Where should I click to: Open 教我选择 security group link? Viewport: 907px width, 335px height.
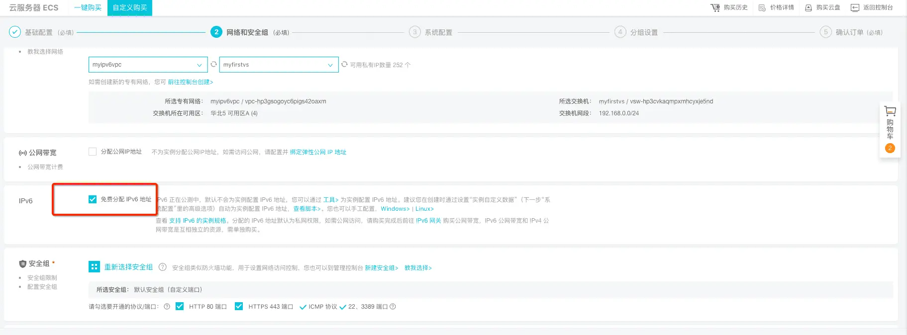click(x=418, y=268)
